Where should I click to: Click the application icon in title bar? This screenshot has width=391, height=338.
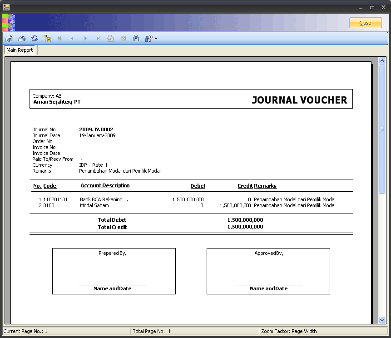pos(6,7)
